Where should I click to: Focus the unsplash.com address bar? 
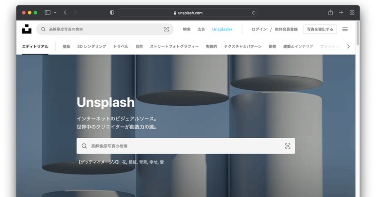pyautogui.click(x=188, y=13)
